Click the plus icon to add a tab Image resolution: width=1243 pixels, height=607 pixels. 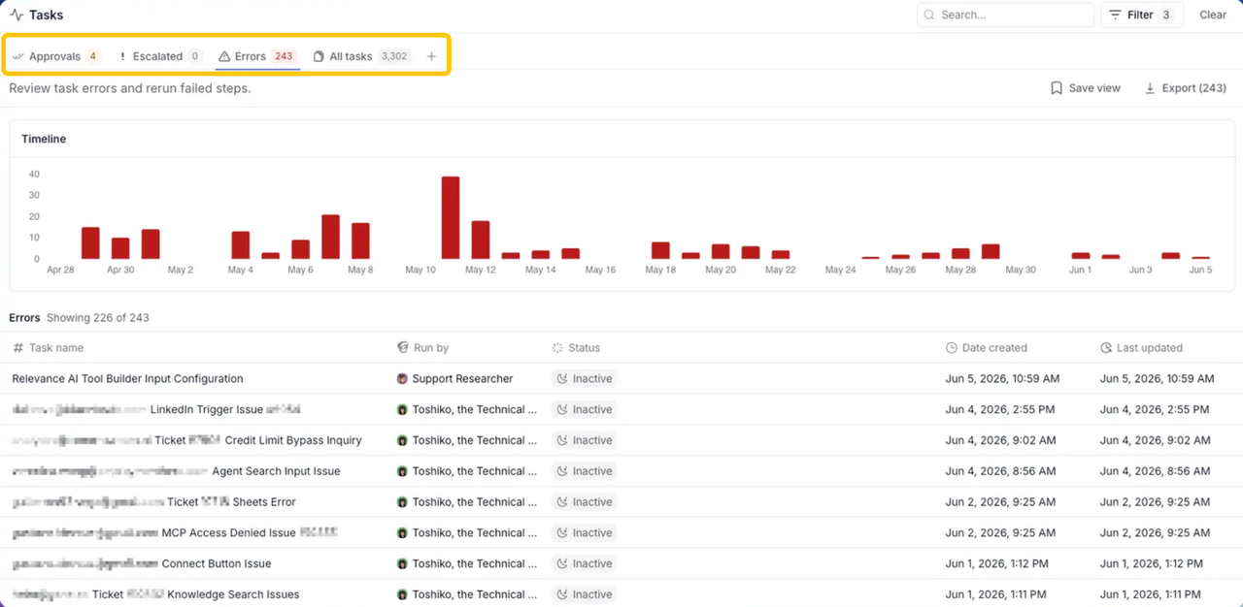432,56
